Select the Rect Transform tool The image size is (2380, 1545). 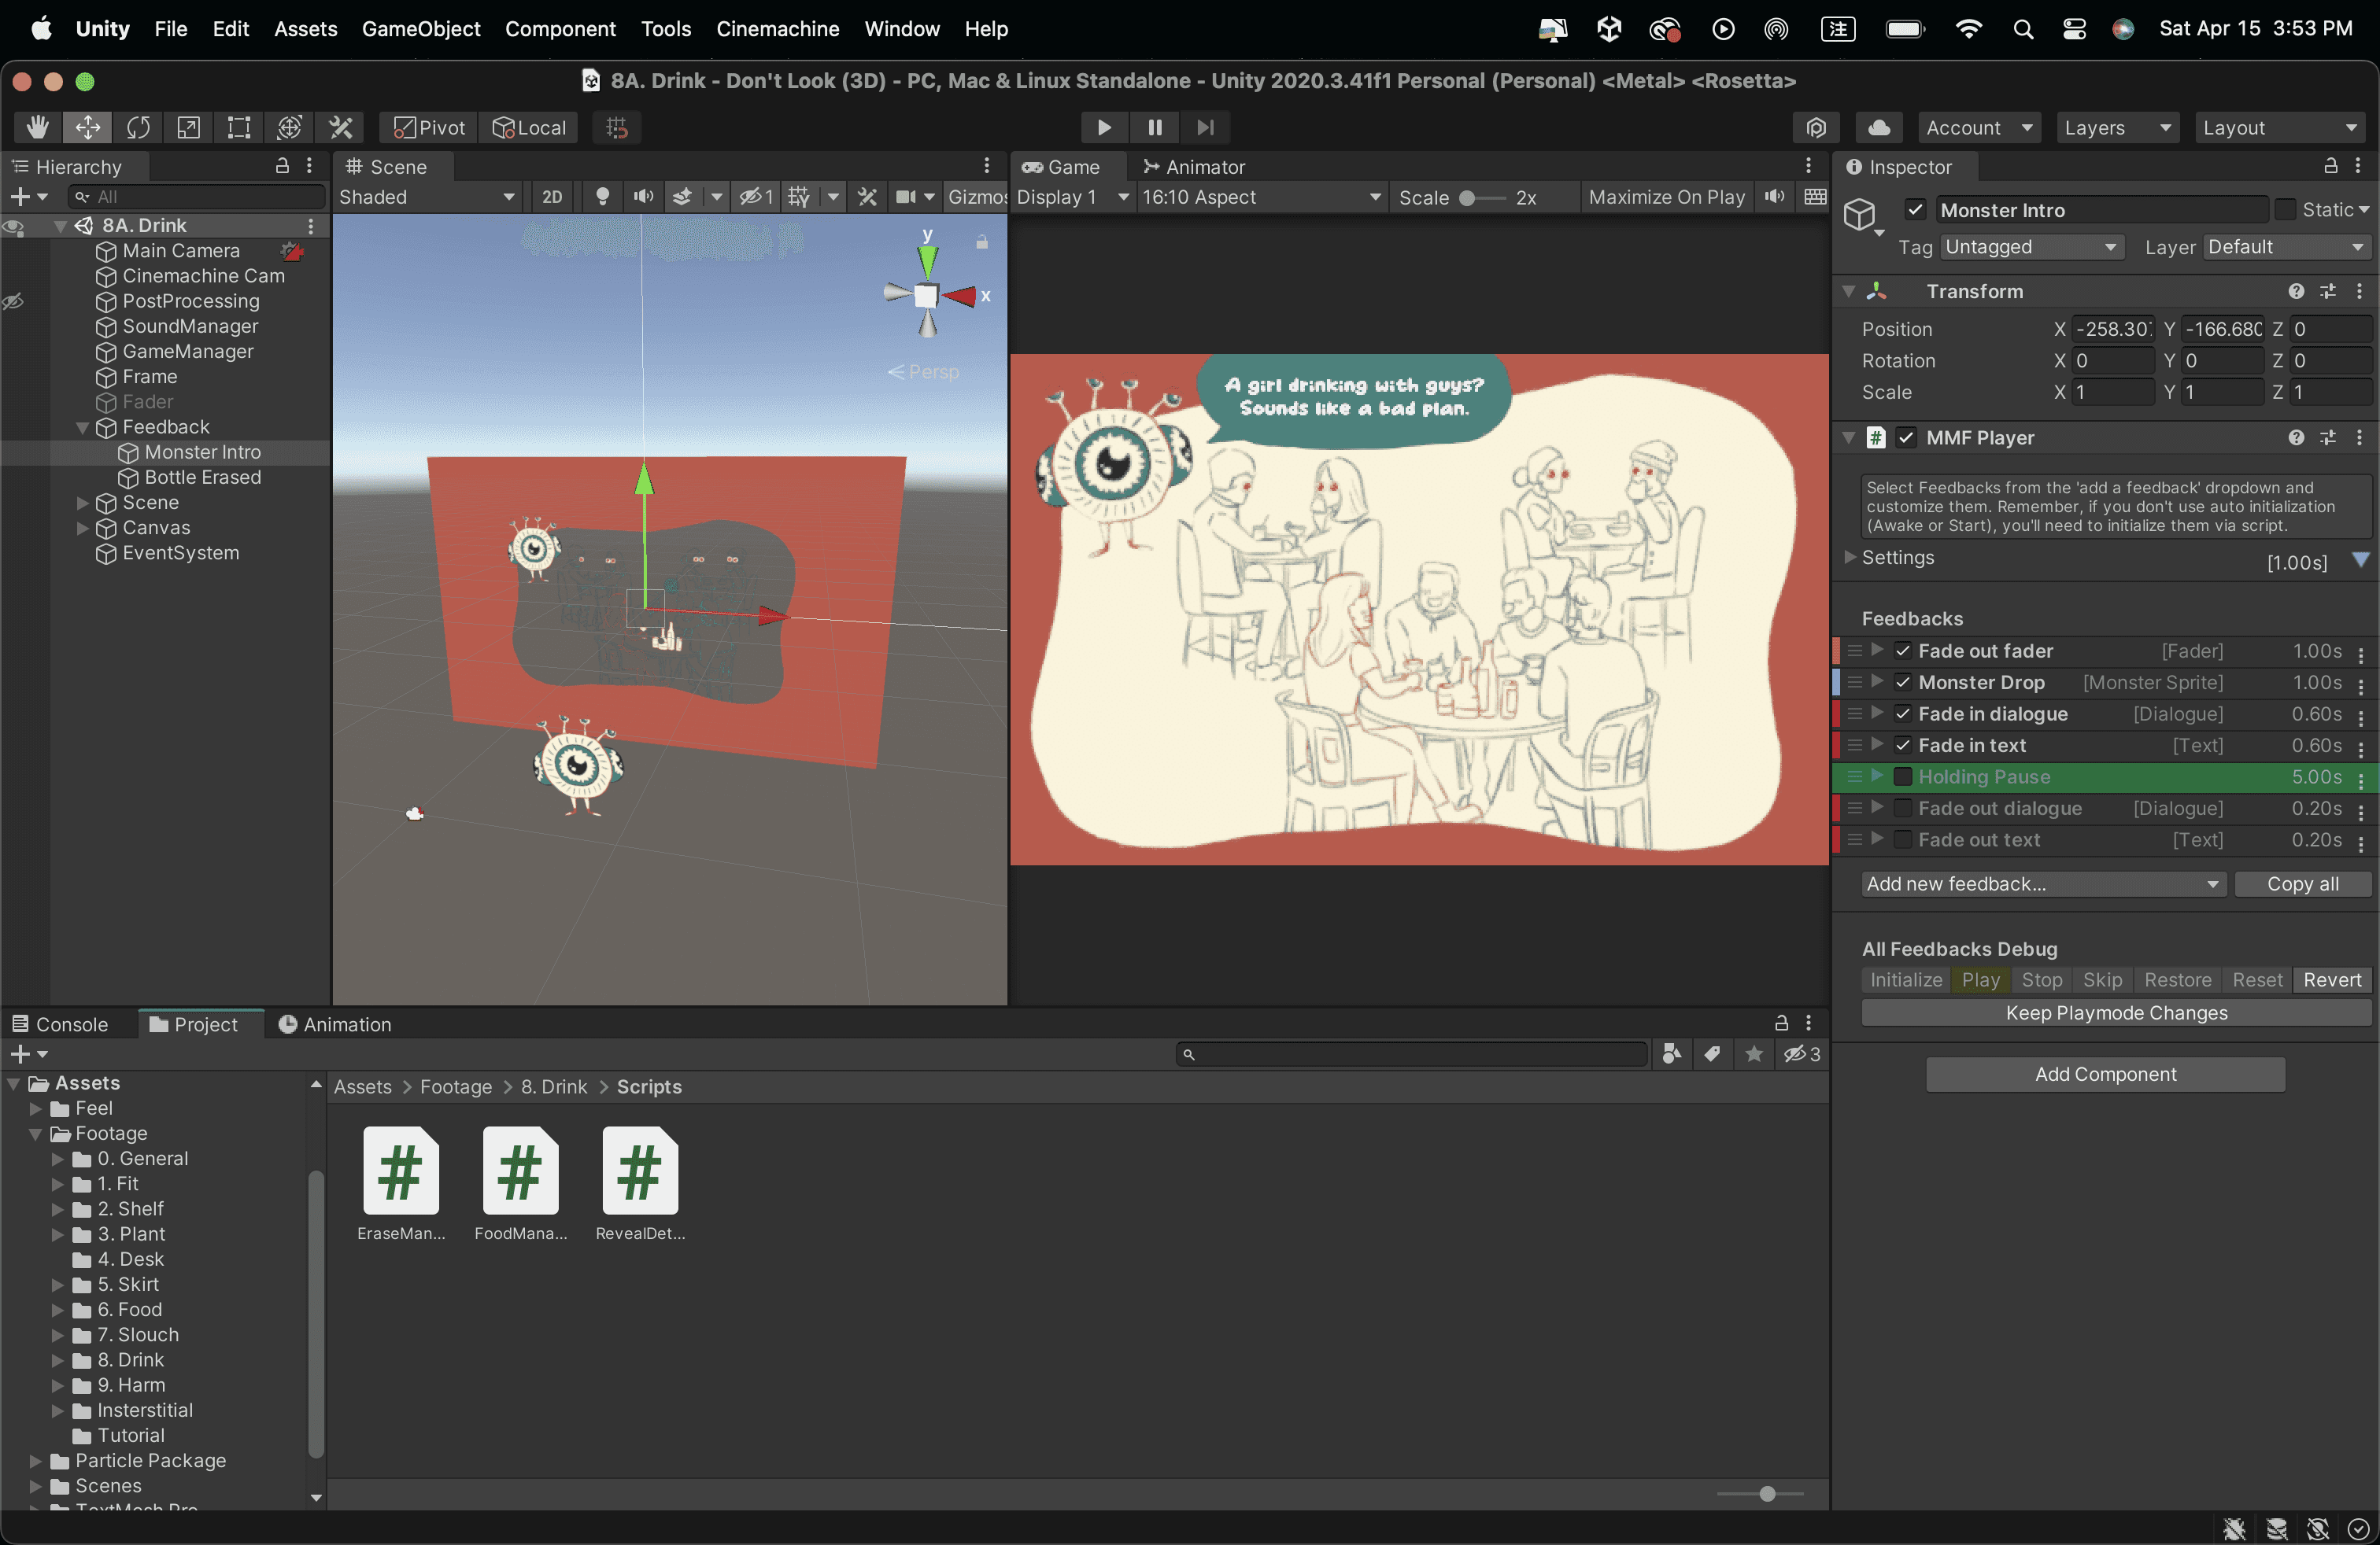click(238, 127)
